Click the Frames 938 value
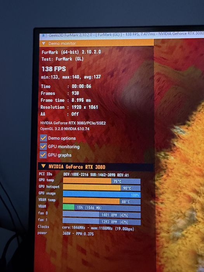Image resolution: width=204 pixels, height=272 pixels. (75, 93)
